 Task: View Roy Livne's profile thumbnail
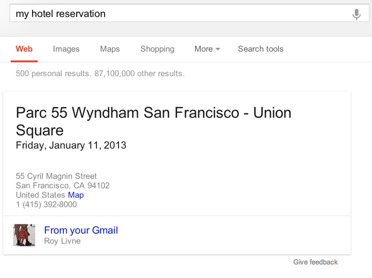click(x=24, y=235)
